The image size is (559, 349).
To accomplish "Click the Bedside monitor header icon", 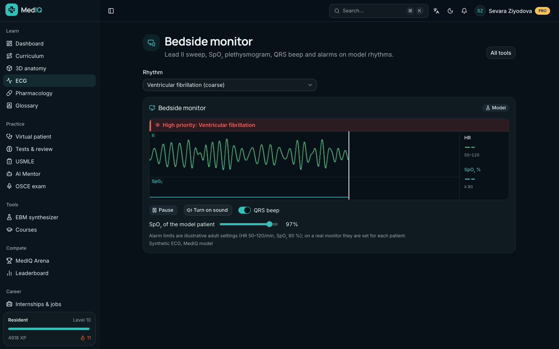I will (151, 43).
